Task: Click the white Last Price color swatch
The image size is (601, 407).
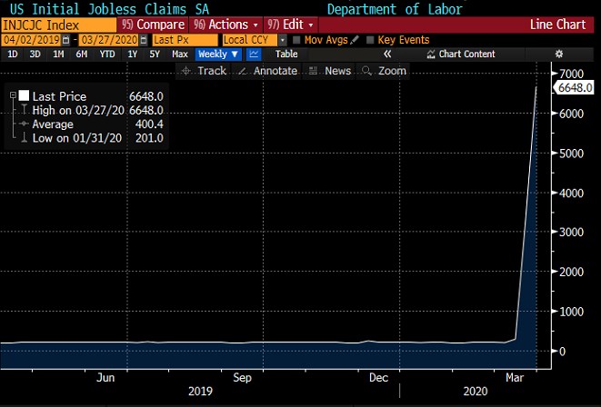Action: [24, 95]
